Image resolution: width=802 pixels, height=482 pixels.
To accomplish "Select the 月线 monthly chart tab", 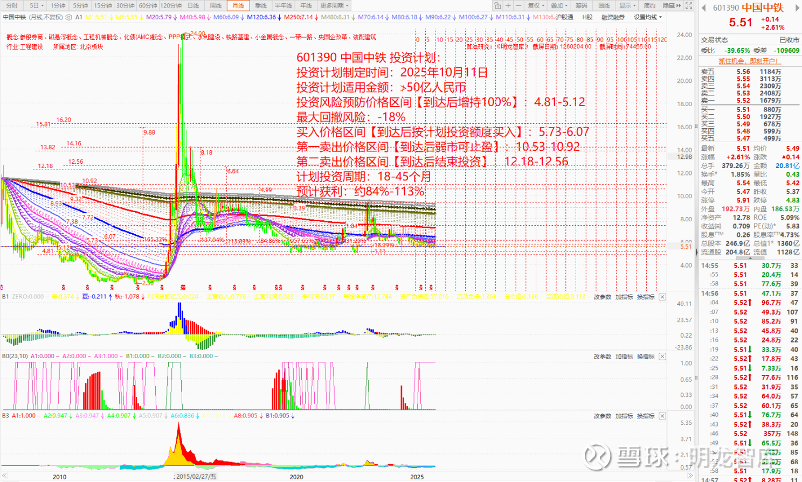I will [x=238, y=5].
